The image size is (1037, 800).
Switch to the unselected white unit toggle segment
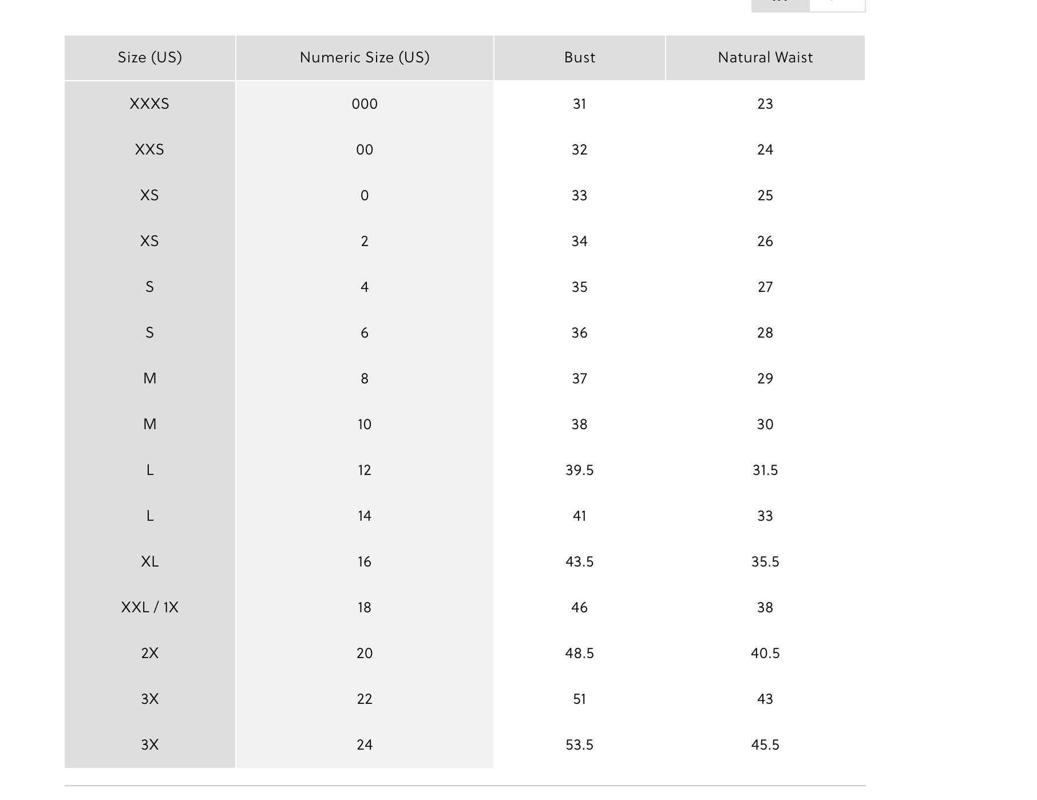(x=837, y=5)
